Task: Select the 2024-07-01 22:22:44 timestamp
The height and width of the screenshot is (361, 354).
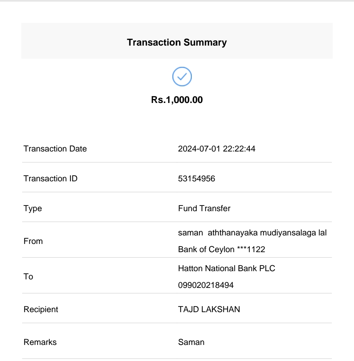Action: (x=217, y=149)
